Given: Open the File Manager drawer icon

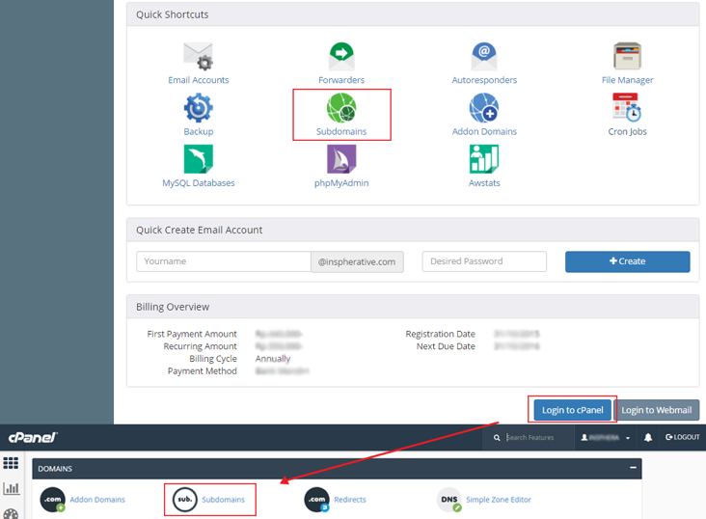Looking at the screenshot, I should click(627, 56).
